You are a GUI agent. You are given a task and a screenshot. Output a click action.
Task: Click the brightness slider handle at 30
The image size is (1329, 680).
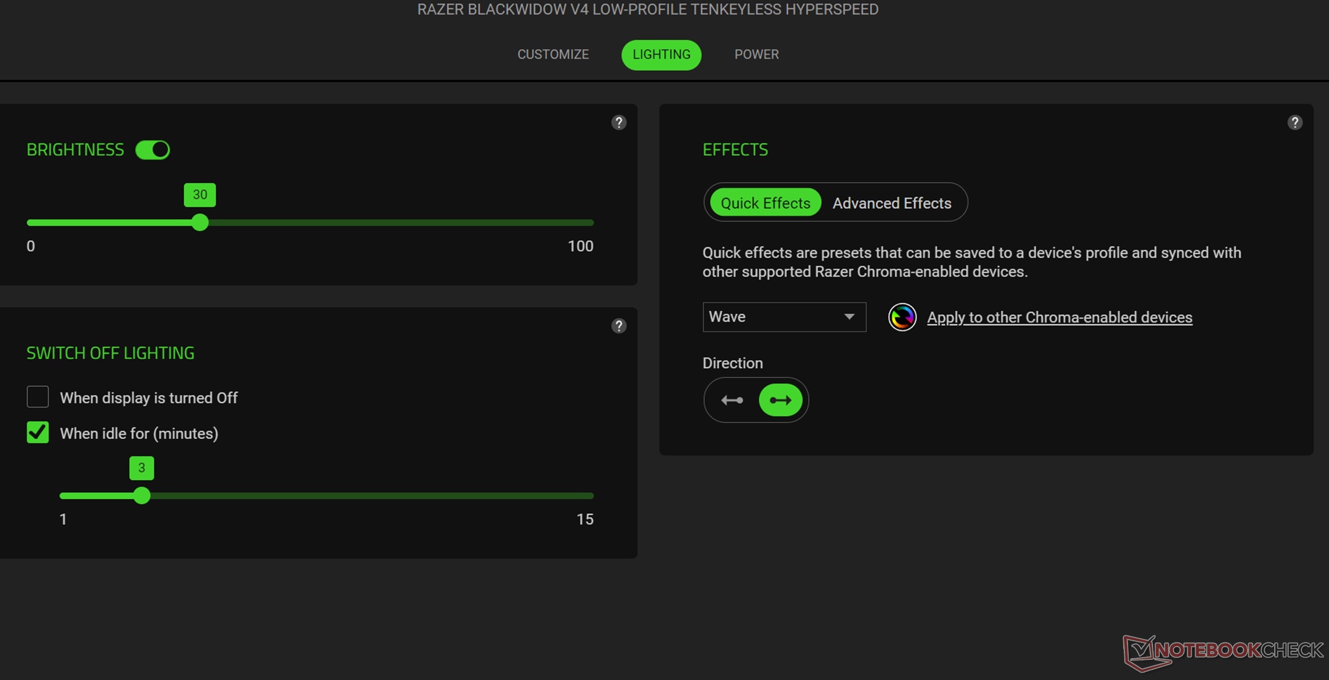click(200, 222)
